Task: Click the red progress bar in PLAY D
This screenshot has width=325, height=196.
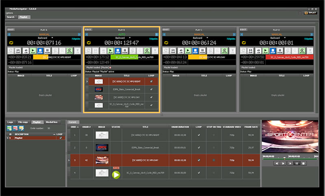Action: click(290, 57)
